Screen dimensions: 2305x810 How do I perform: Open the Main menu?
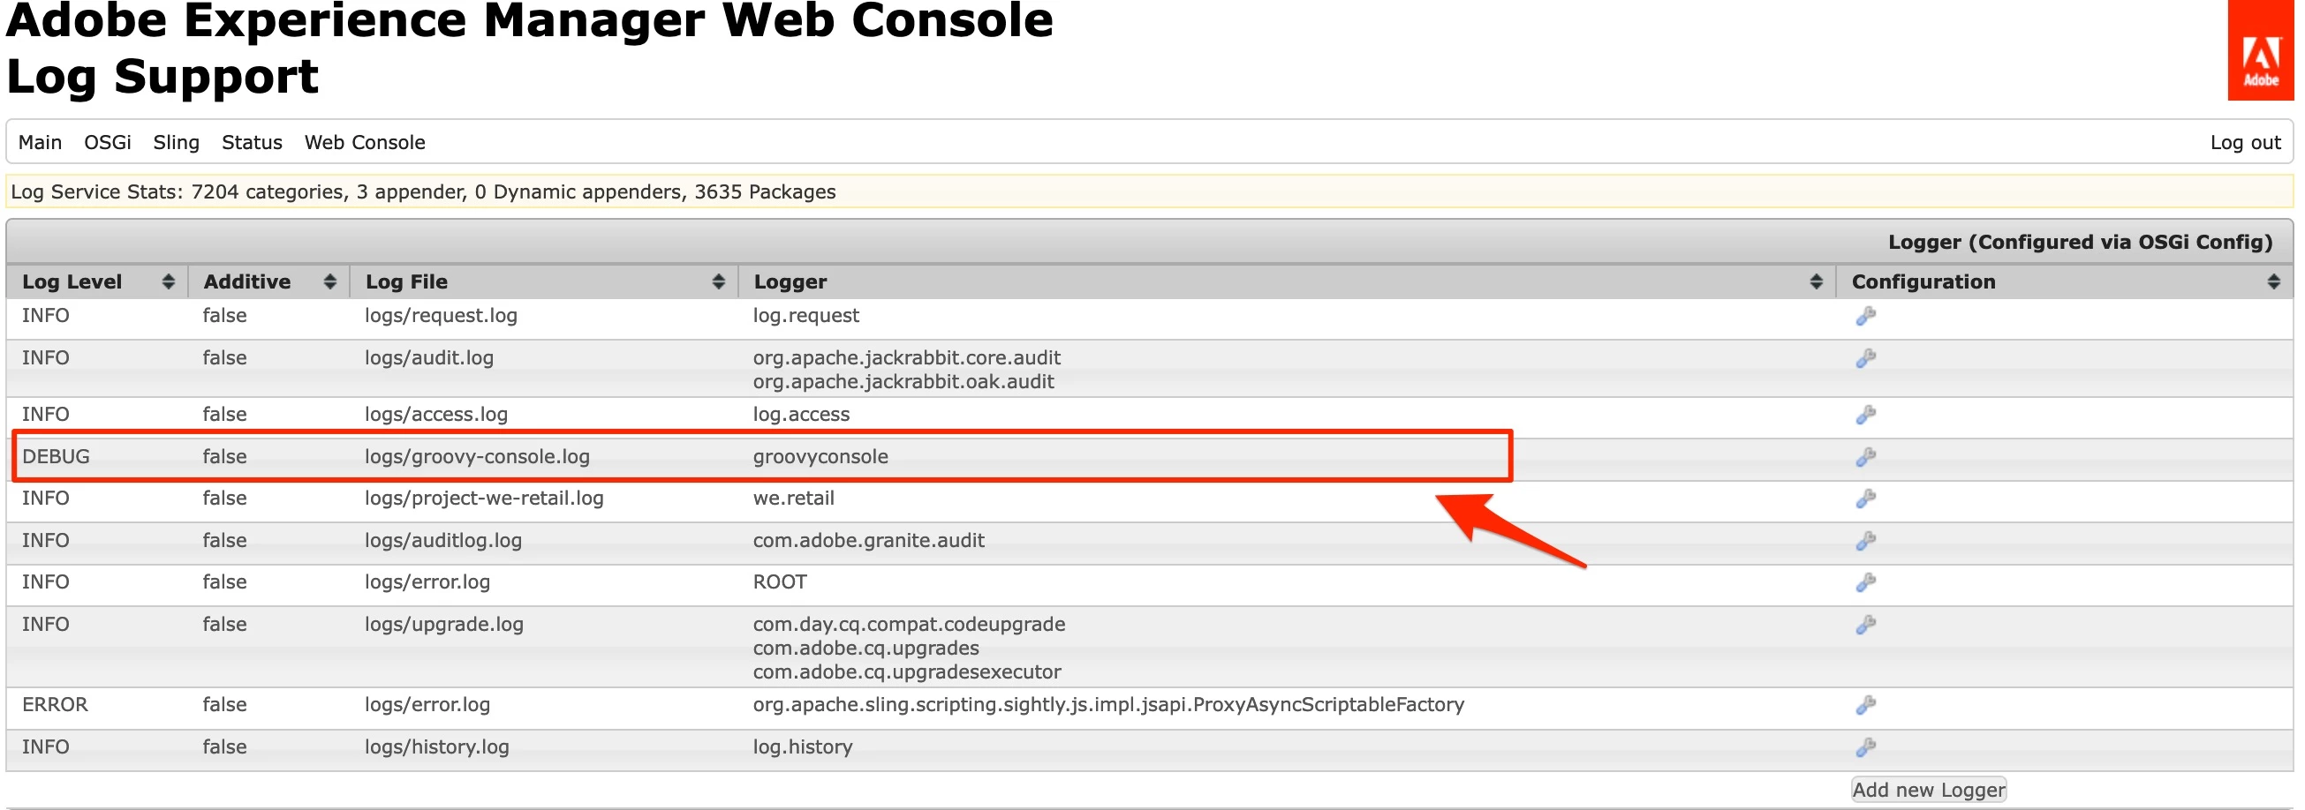point(41,142)
